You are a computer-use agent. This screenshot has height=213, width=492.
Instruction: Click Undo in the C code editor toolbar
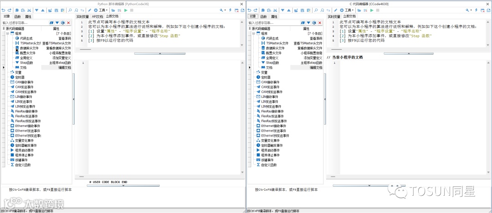click(x=250, y=10)
